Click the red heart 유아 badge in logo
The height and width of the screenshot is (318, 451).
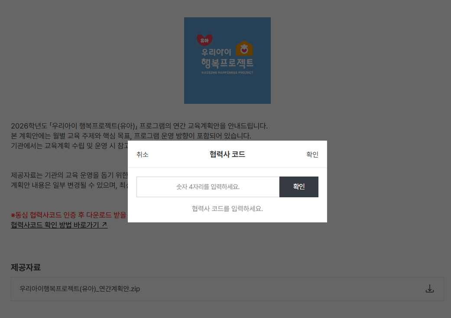pyautogui.click(x=204, y=40)
